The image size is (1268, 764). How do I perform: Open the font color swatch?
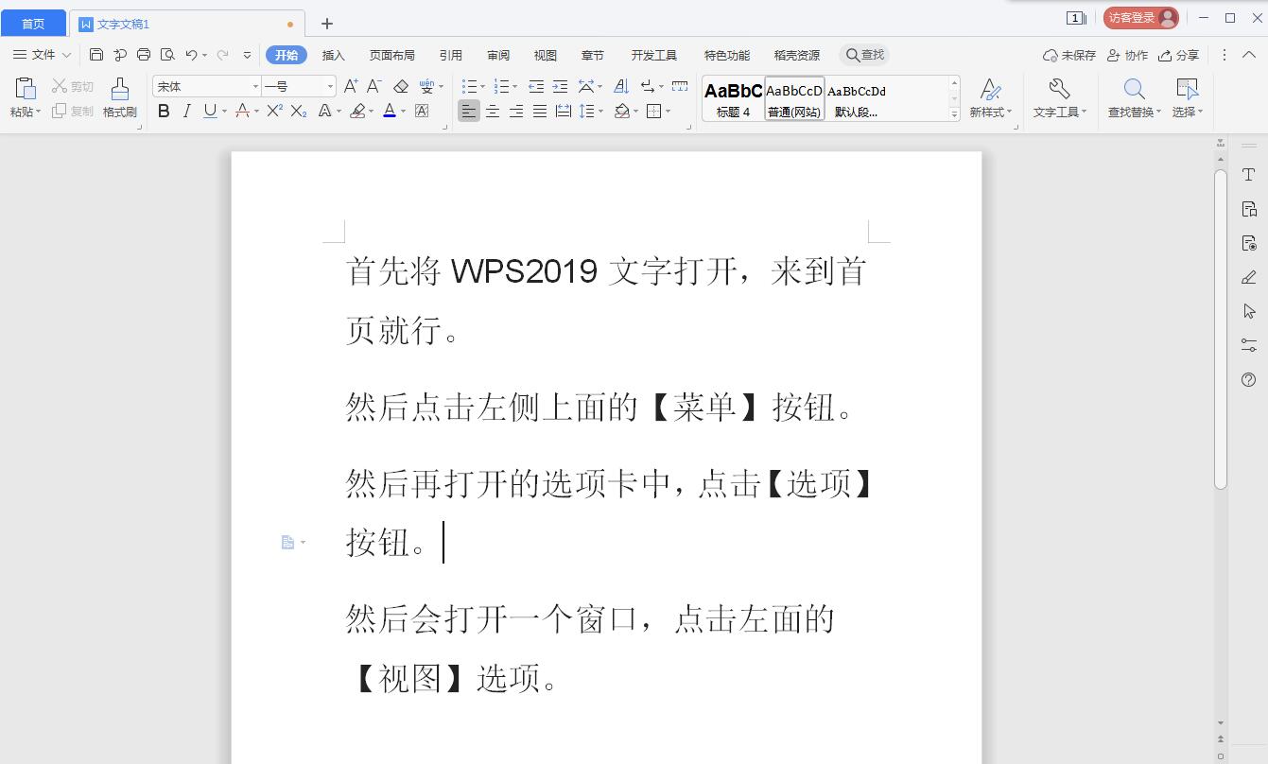pos(391,111)
